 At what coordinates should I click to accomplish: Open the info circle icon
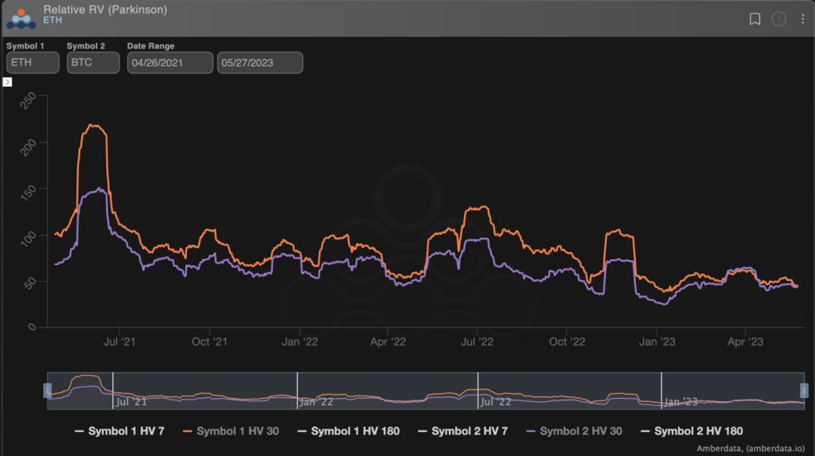tap(778, 19)
